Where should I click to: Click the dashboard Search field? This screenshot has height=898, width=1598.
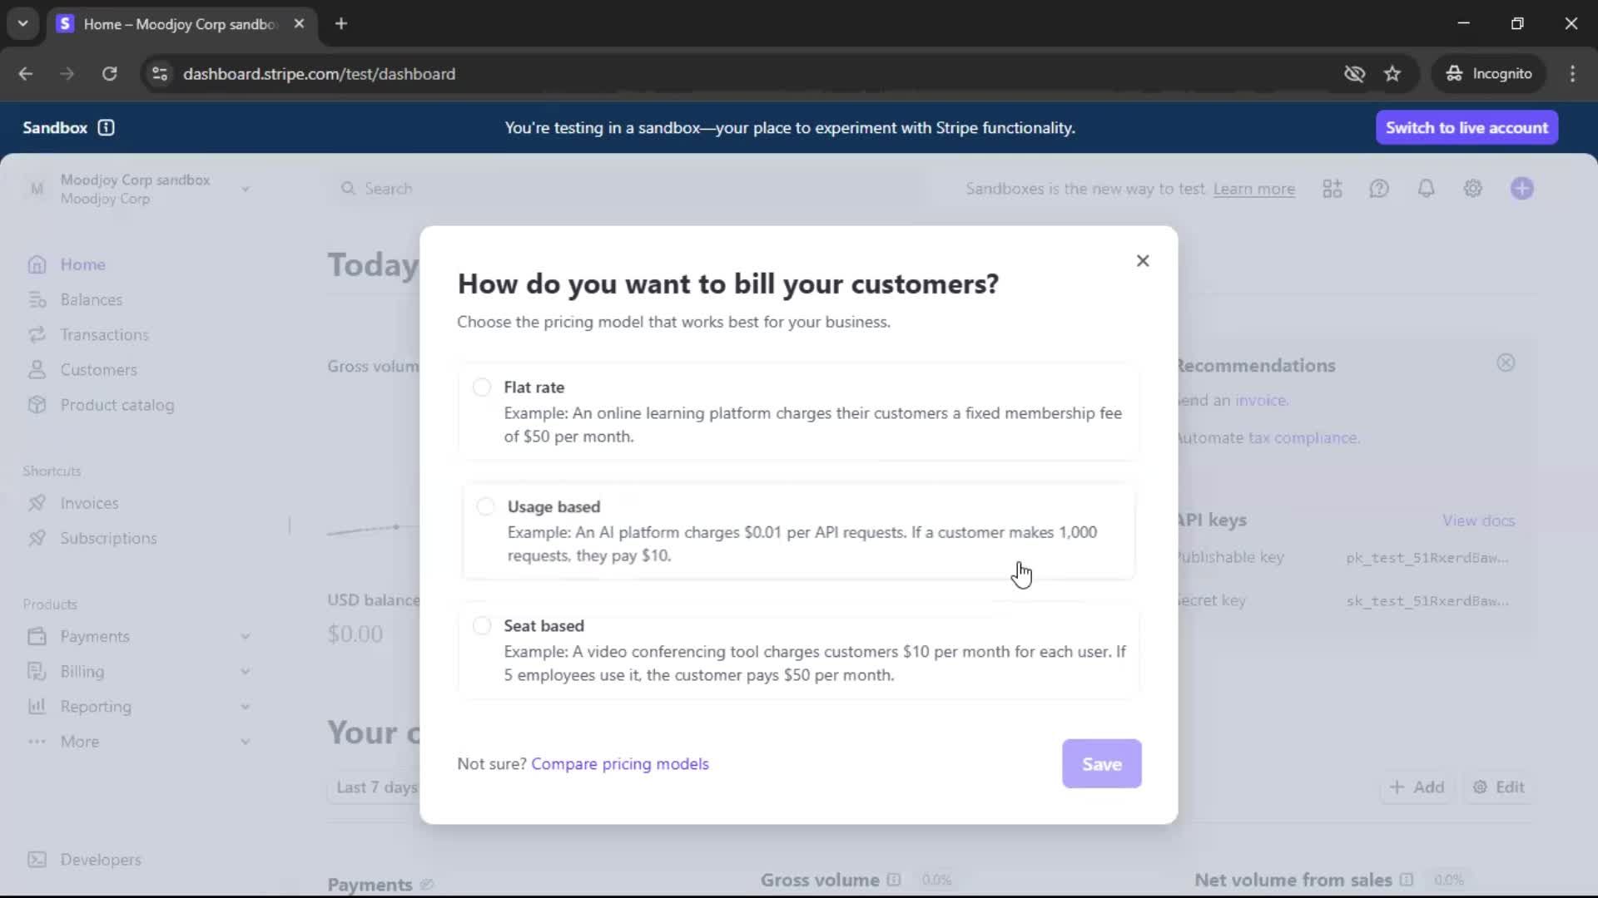pos(388,189)
